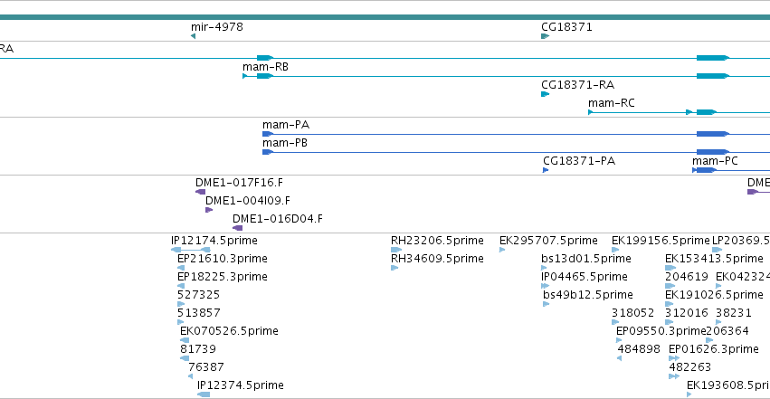Select the mam-PB protein label
This screenshot has height=399, width=770.
[x=285, y=143]
